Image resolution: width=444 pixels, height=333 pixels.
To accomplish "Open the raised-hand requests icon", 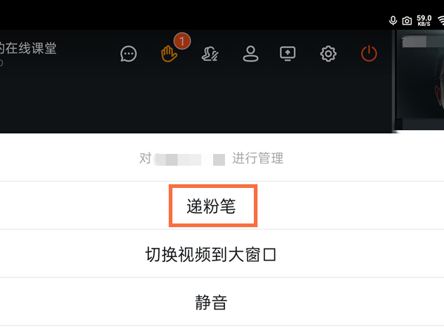I will pyautogui.click(x=169, y=54).
